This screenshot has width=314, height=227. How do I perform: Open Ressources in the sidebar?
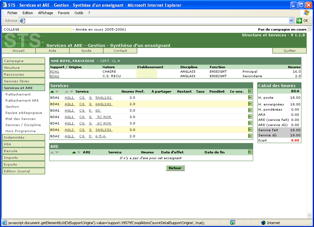click(x=24, y=74)
